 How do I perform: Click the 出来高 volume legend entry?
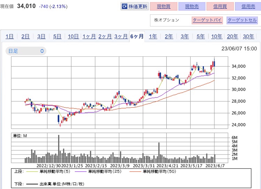(55, 184)
